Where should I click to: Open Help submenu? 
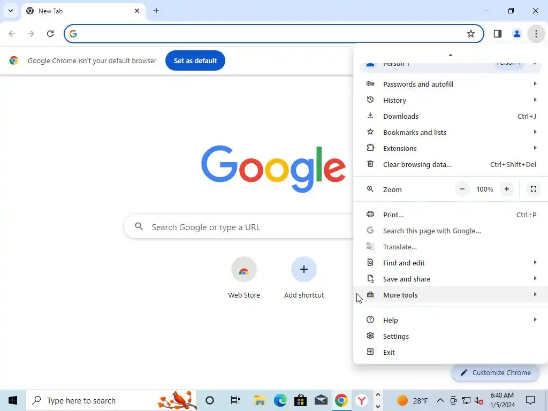[451, 321]
